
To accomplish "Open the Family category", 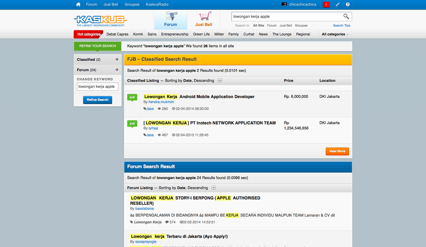I will [233, 34].
